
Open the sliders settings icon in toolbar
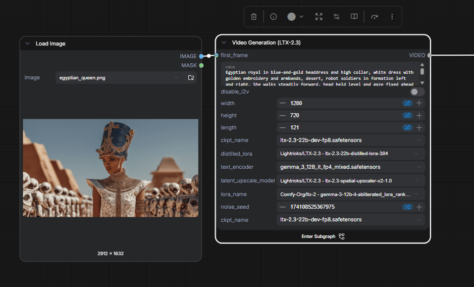[x=336, y=17]
